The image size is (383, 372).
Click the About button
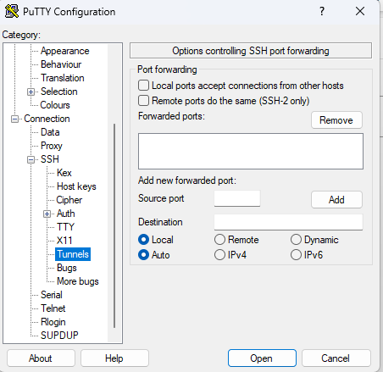pyautogui.click(x=41, y=358)
